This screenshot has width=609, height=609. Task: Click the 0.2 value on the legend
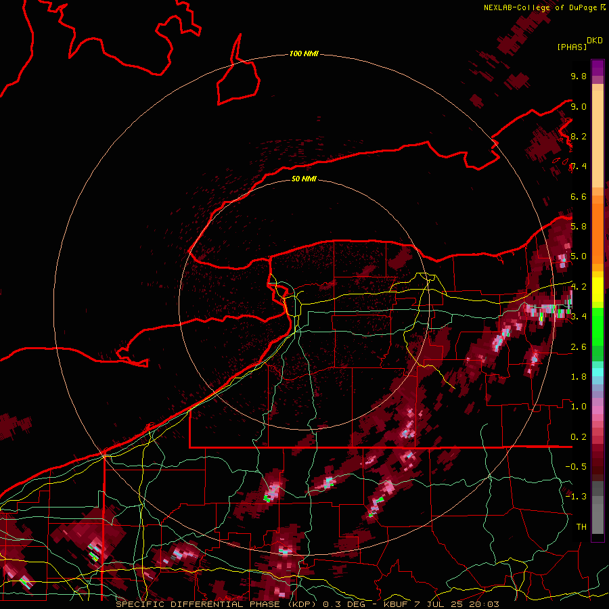click(579, 437)
